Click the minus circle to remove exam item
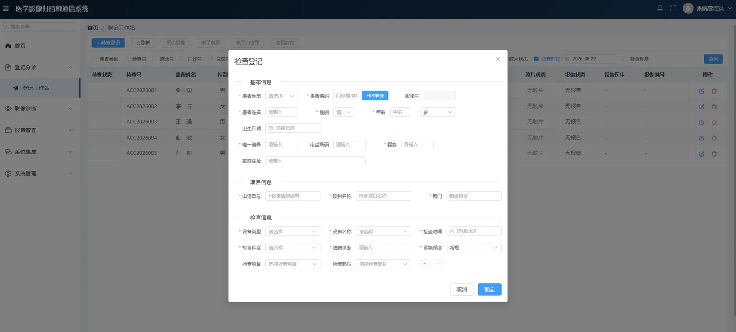This screenshot has height=332, width=736. (x=439, y=264)
